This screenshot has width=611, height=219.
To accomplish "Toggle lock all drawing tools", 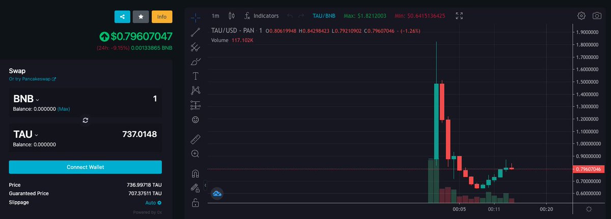I will pyautogui.click(x=196, y=203).
